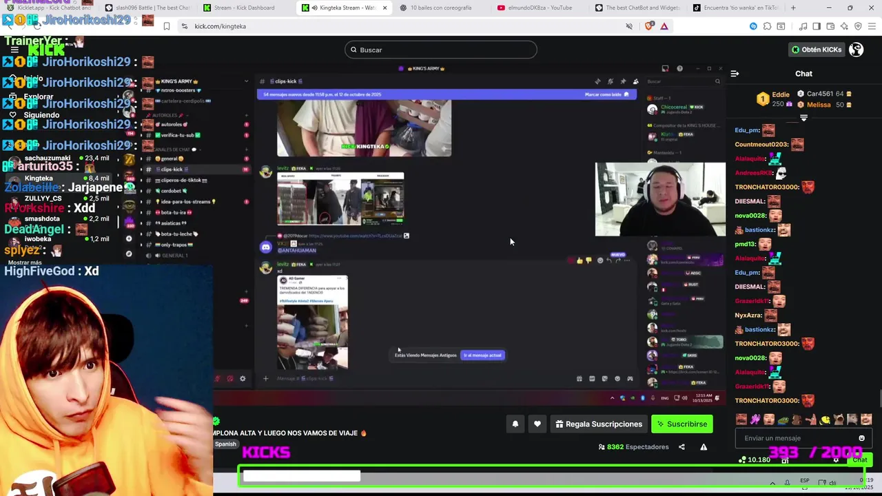Click the Shazam extension icon
Screen dimensions: 882x496
click(753, 26)
